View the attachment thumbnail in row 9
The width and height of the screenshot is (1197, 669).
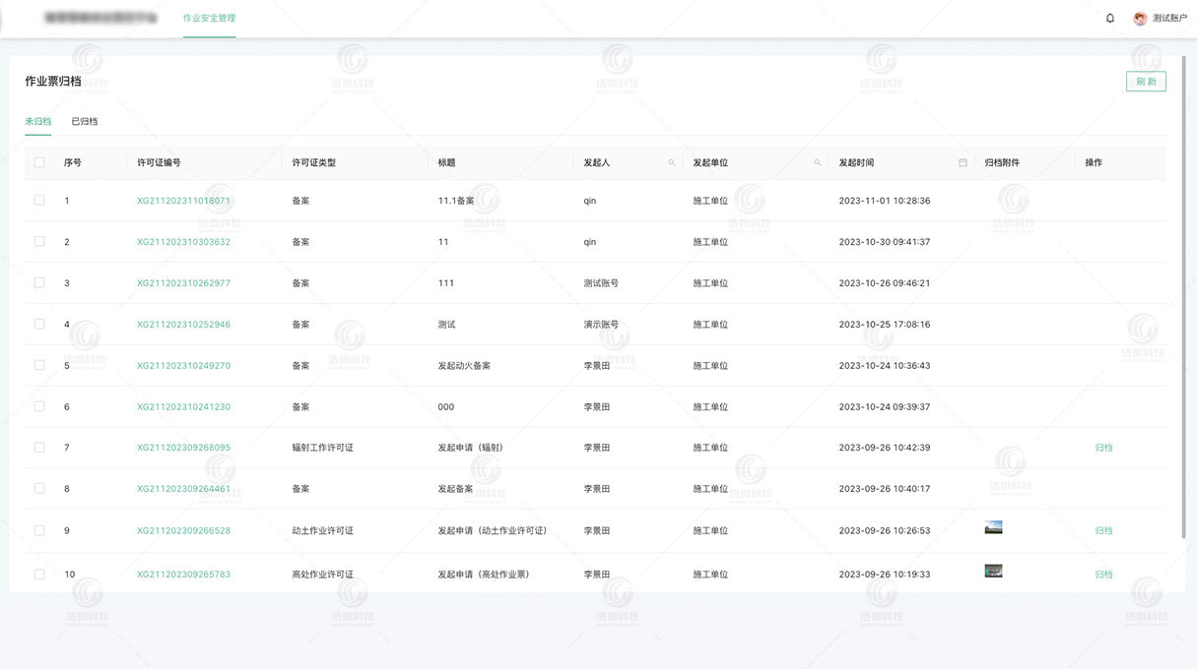click(x=993, y=526)
